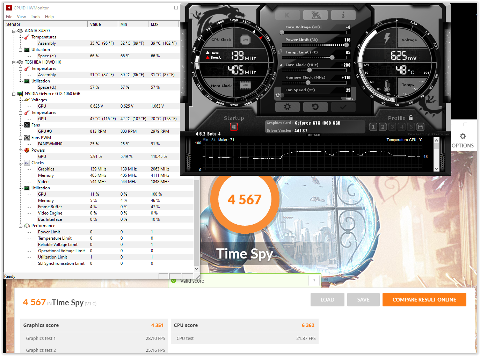
Task: Click the SAVE button in 3DMark
Action: pyautogui.click(x=363, y=300)
